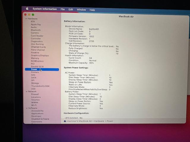Select Controller in the sidebar

click(36, 38)
